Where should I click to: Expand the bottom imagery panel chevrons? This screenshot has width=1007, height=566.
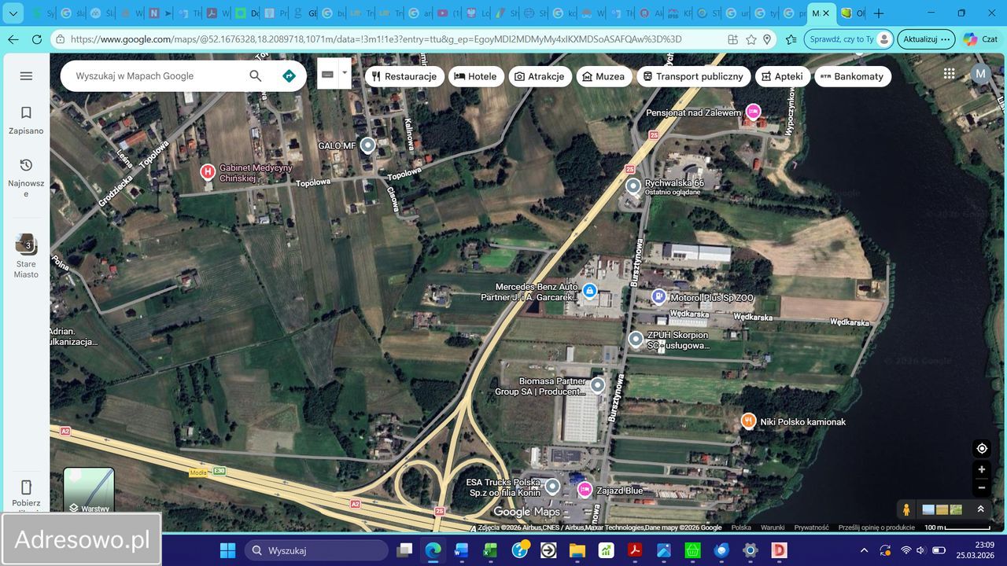tap(981, 509)
